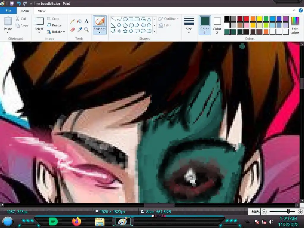Choose the Right arrow shape
Image resolution: width=304 pixels, height=228 pixels.
click(137, 25)
